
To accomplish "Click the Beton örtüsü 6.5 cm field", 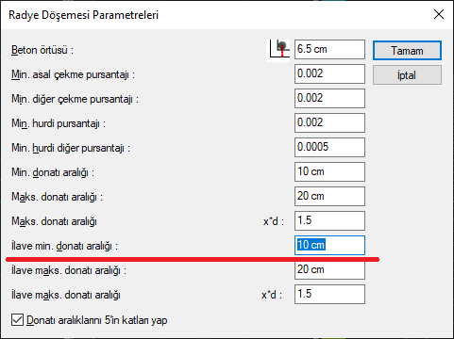I will (329, 49).
